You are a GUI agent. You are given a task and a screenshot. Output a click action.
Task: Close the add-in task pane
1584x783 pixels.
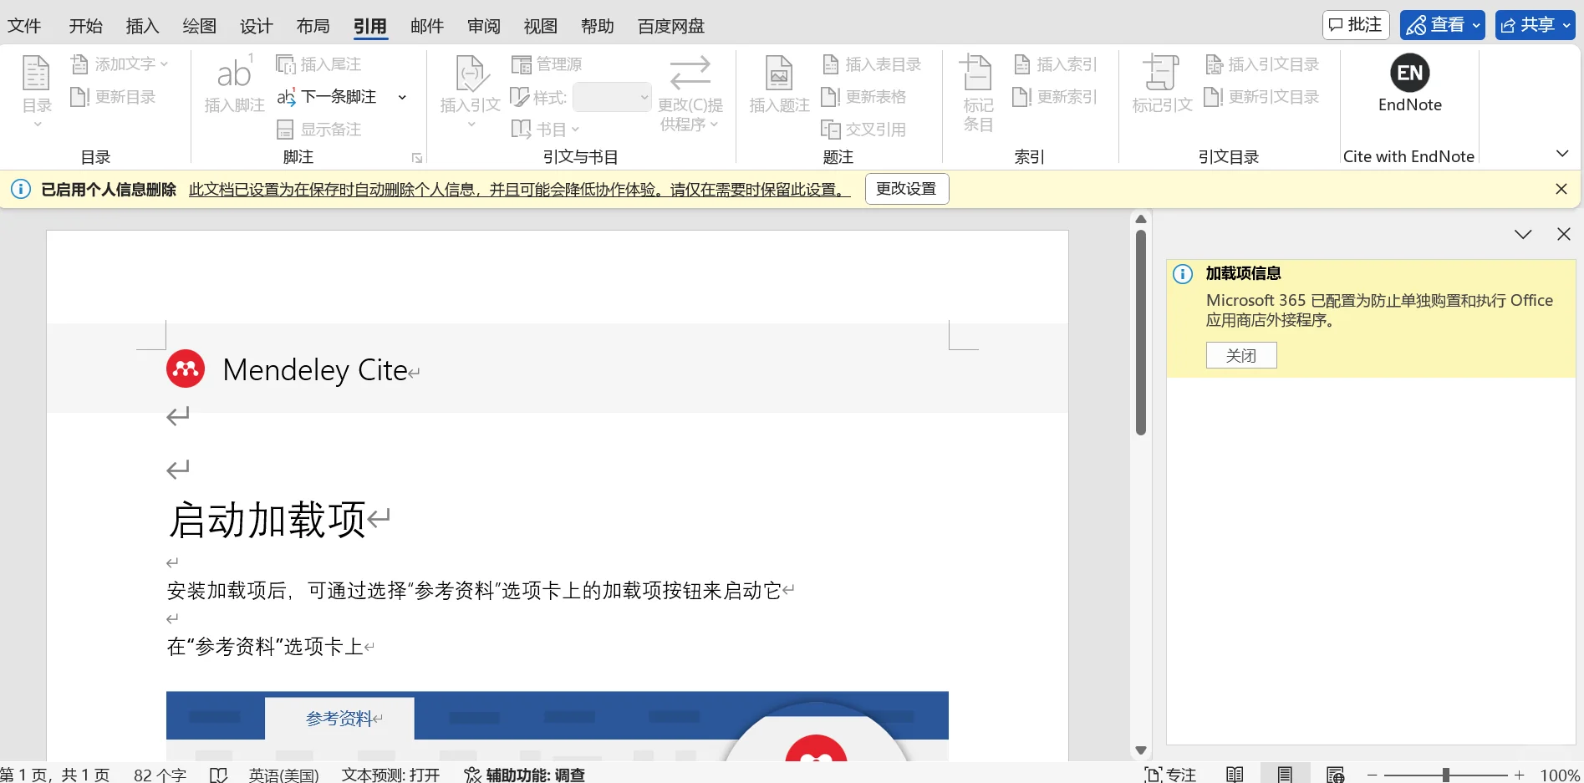coord(1563,234)
